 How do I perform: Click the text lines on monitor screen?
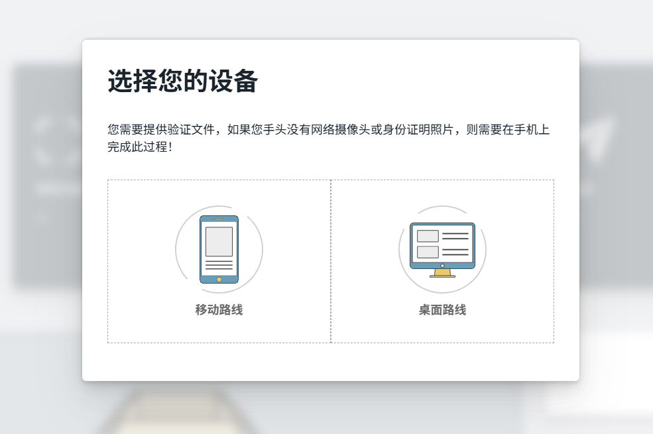(455, 243)
